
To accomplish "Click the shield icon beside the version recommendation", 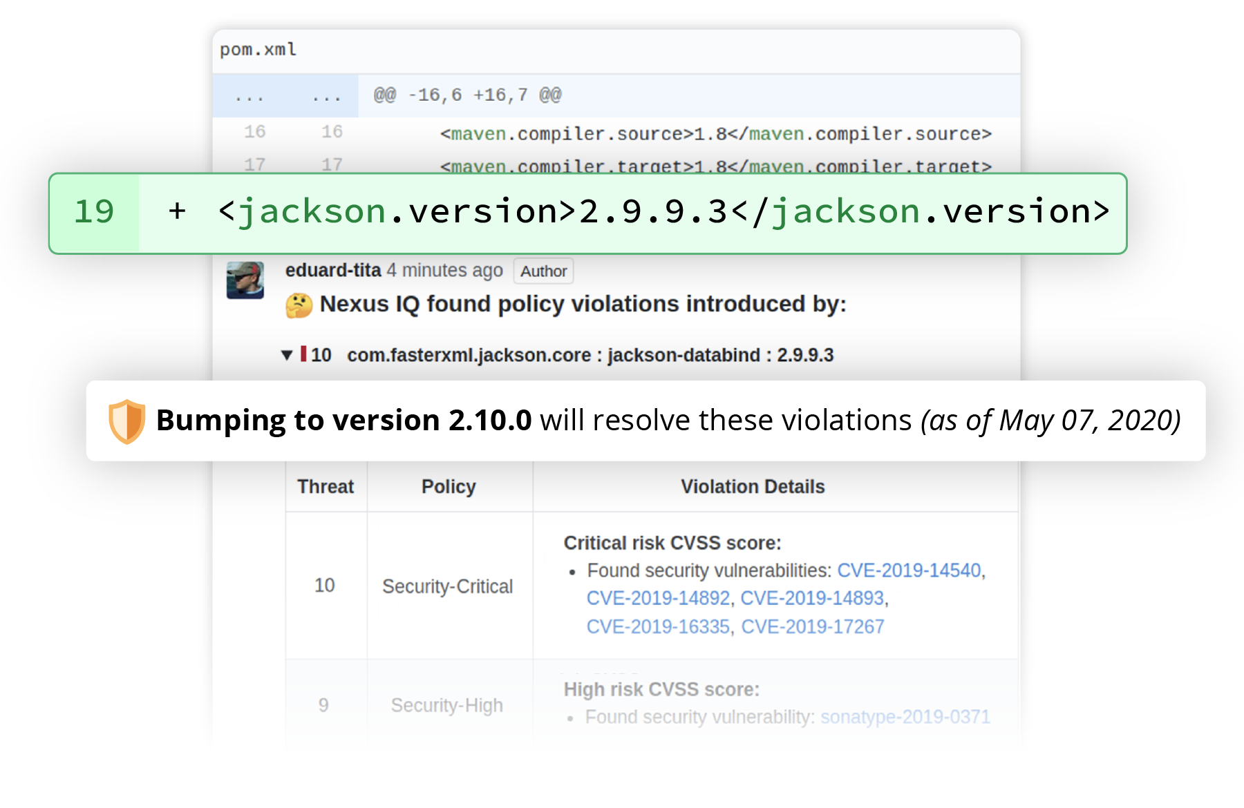I will [x=125, y=419].
